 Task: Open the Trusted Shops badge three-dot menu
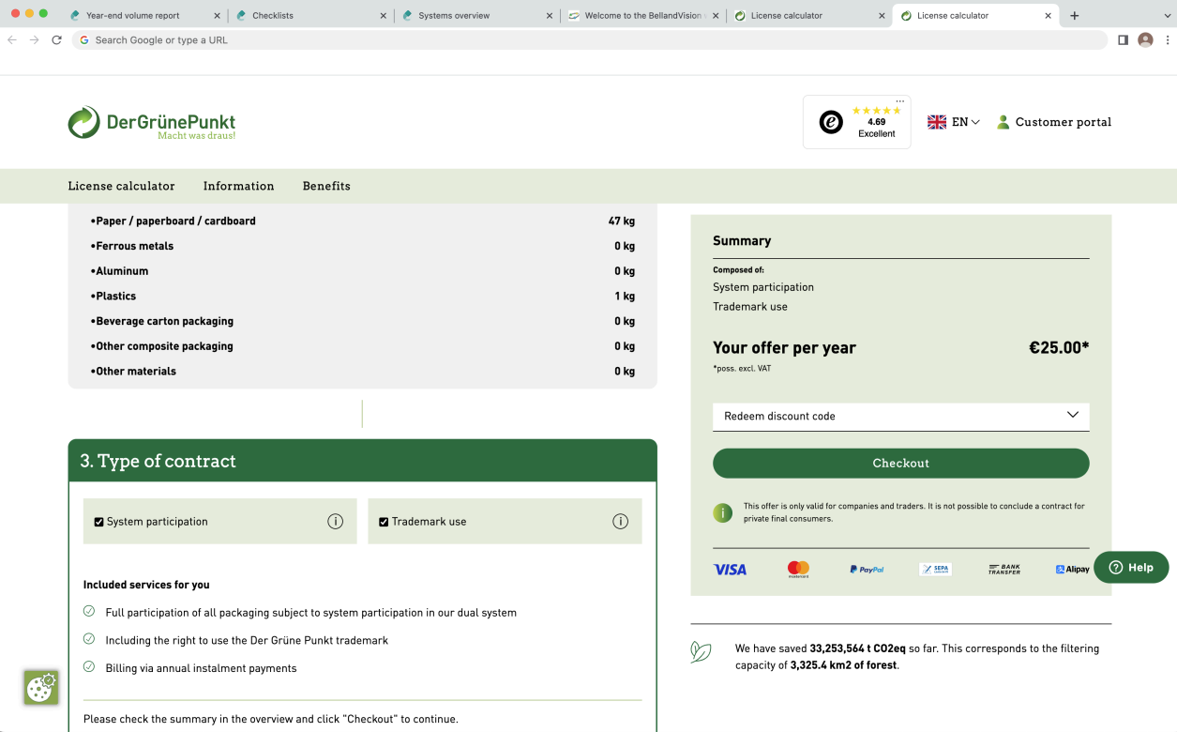(x=899, y=101)
